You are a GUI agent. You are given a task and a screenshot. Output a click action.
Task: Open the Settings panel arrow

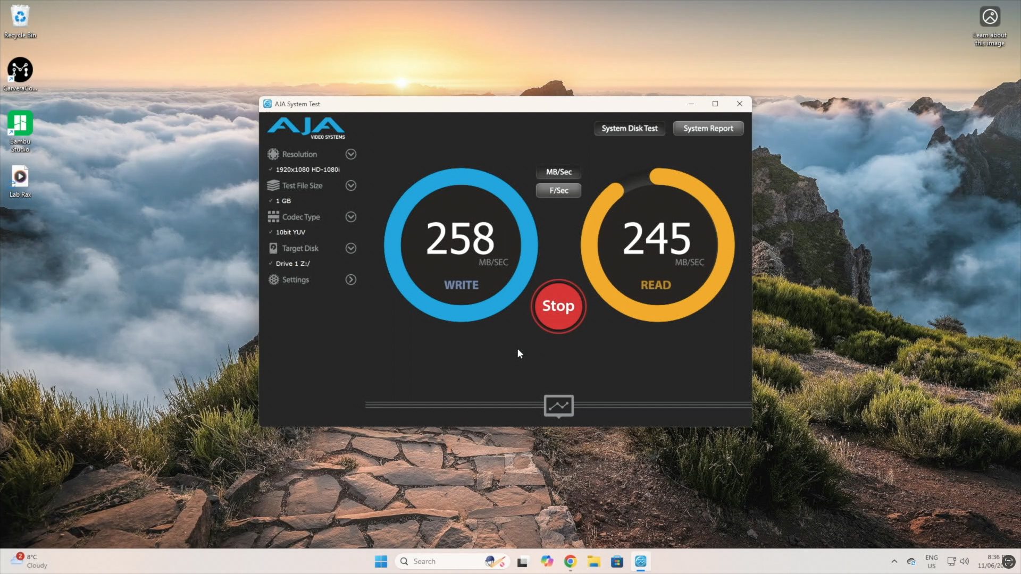pos(350,280)
